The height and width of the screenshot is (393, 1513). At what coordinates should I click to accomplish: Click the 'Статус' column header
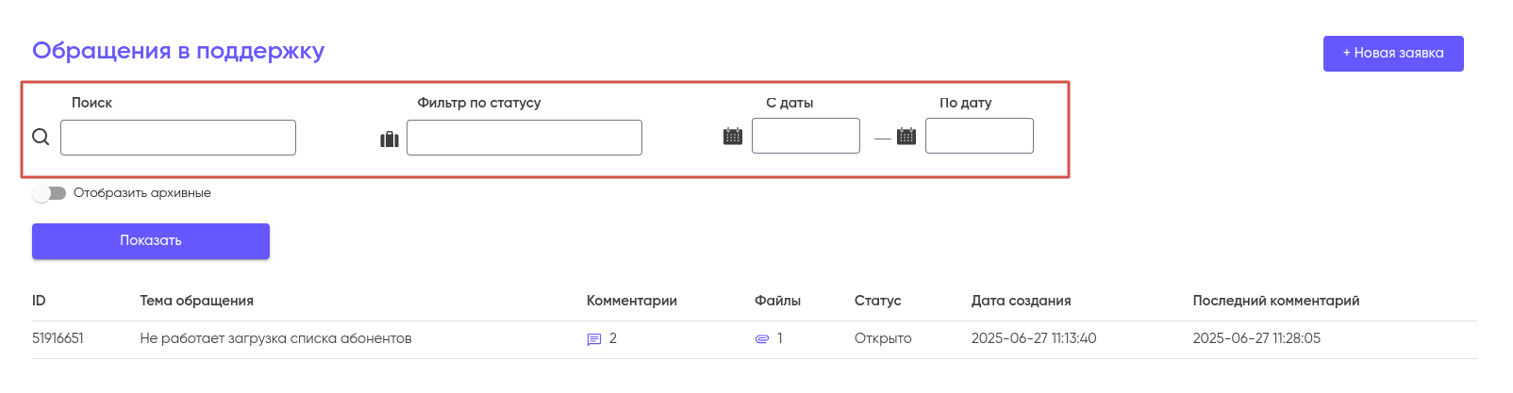pyautogui.click(x=877, y=301)
